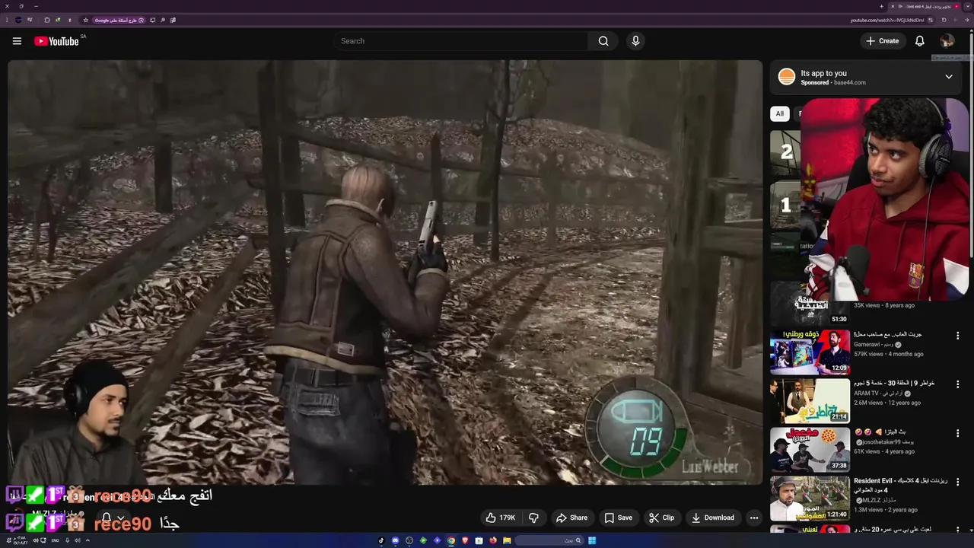The height and width of the screenshot is (548, 974).
Task: Run search with the magnifier button
Action: pyautogui.click(x=603, y=41)
